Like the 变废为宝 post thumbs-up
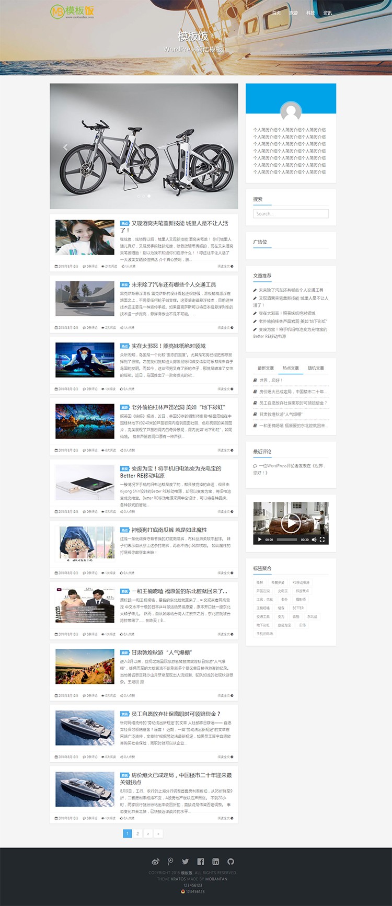This screenshot has height=906, width=392. point(128,511)
